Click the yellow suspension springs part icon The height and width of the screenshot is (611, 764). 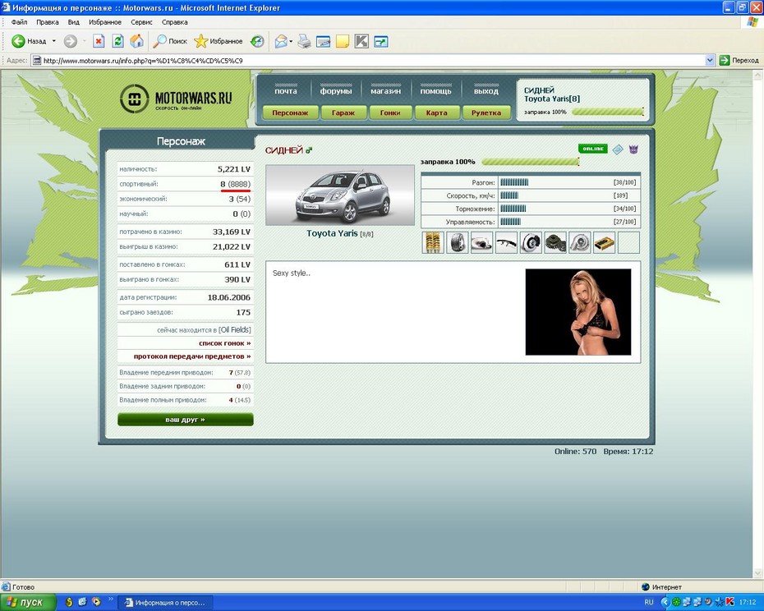433,242
